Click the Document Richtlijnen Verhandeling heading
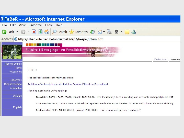The height and width of the screenshot is (138, 184). [51, 78]
